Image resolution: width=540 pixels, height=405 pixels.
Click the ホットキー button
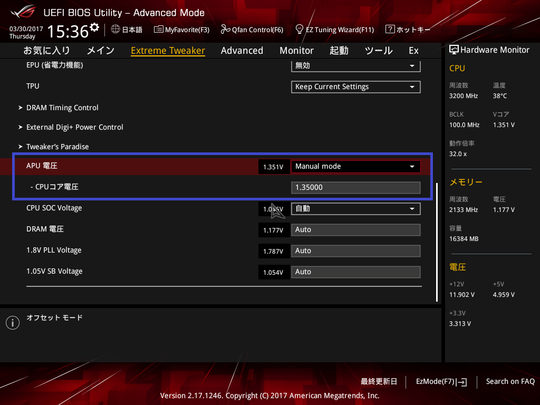coord(413,30)
